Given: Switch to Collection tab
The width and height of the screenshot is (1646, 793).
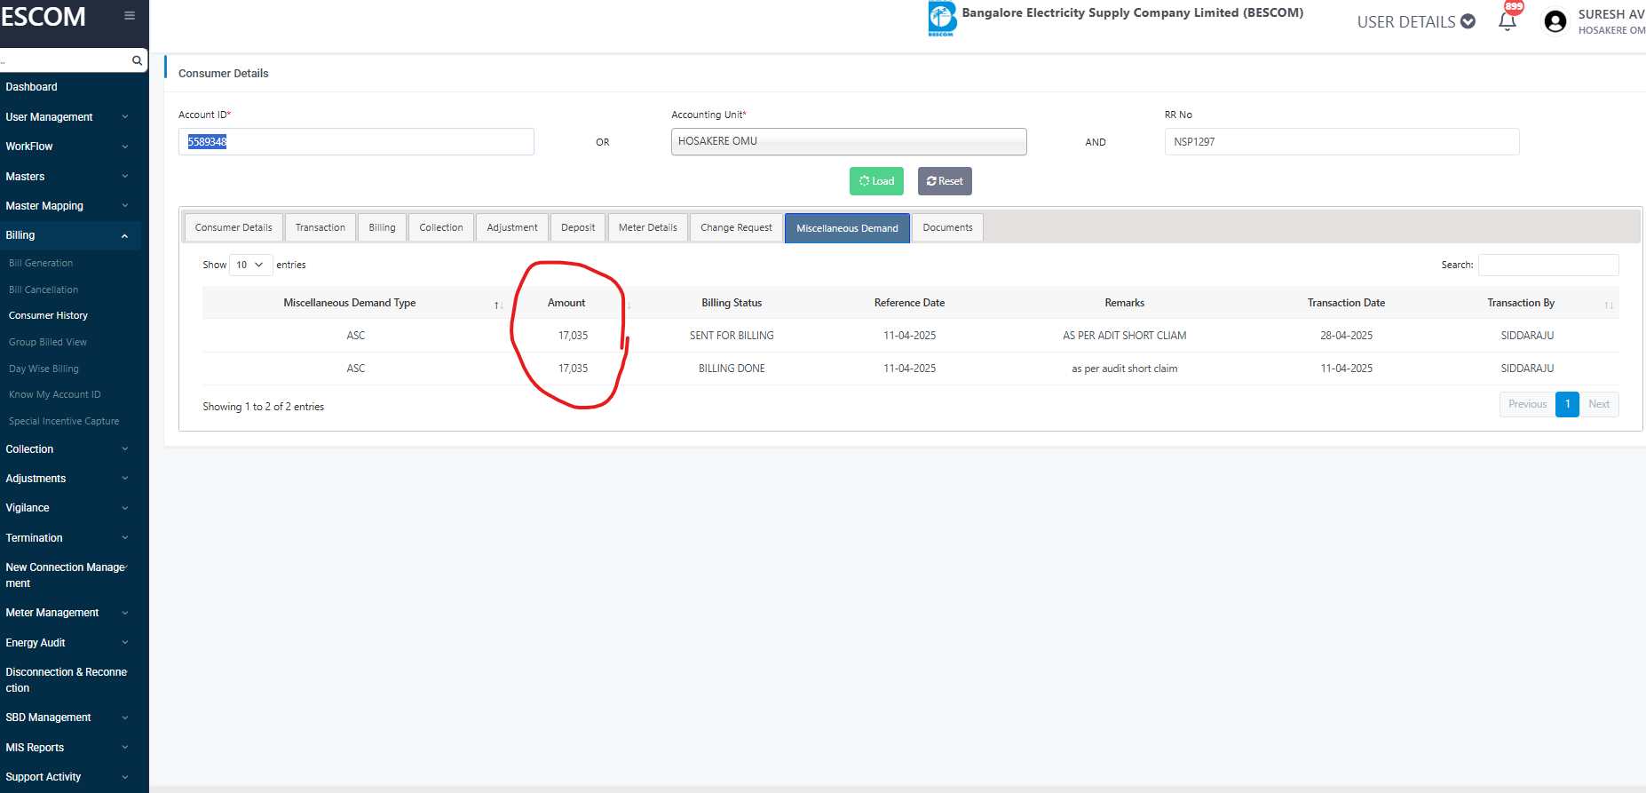Looking at the screenshot, I should point(441,227).
